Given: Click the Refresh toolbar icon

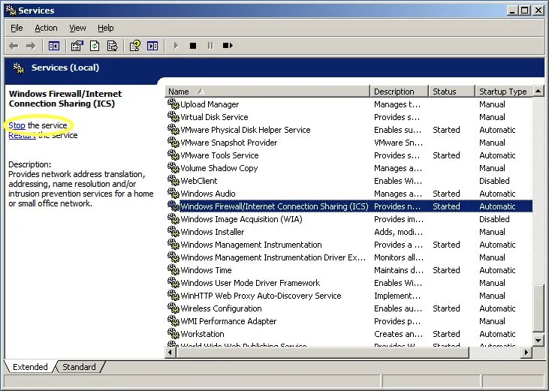Looking at the screenshot, I should (95, 46).
